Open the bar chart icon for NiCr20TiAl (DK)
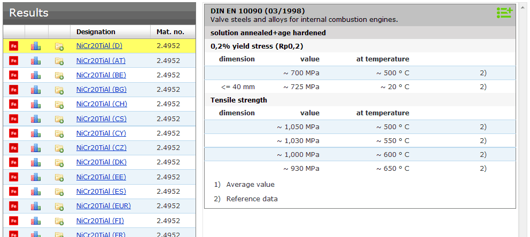This screenshot has height=237, width=530. tap(36, 162)
